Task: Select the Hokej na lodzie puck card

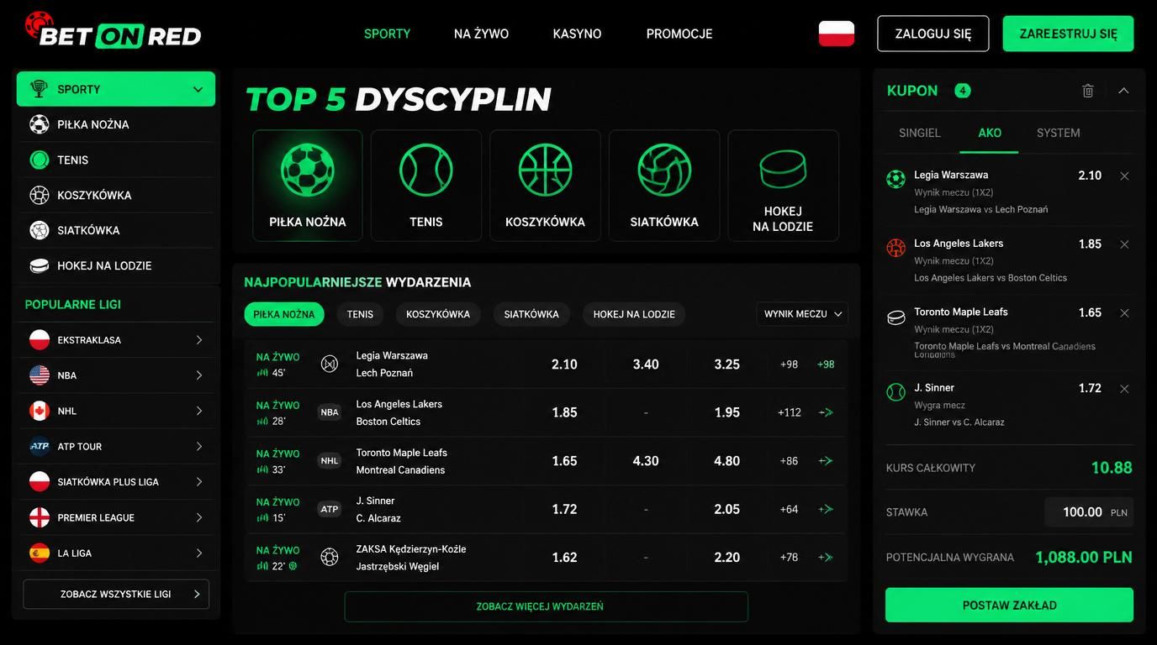Action: click(x=783, y=186)
